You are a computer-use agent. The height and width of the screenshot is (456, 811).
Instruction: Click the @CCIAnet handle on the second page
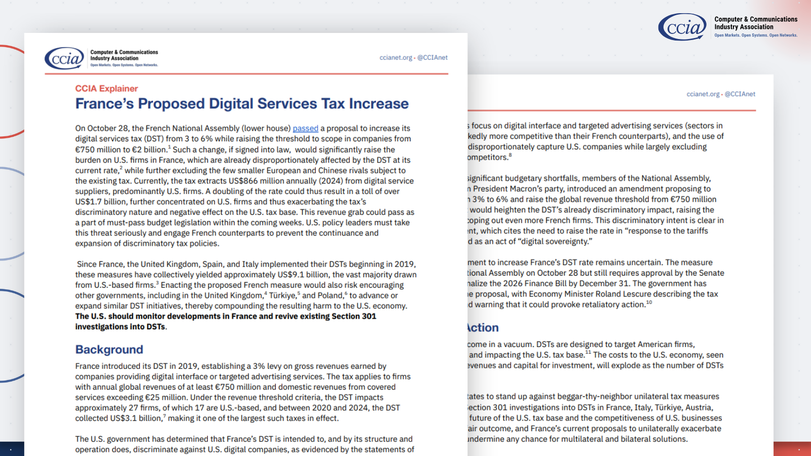[x=740, y=94]
